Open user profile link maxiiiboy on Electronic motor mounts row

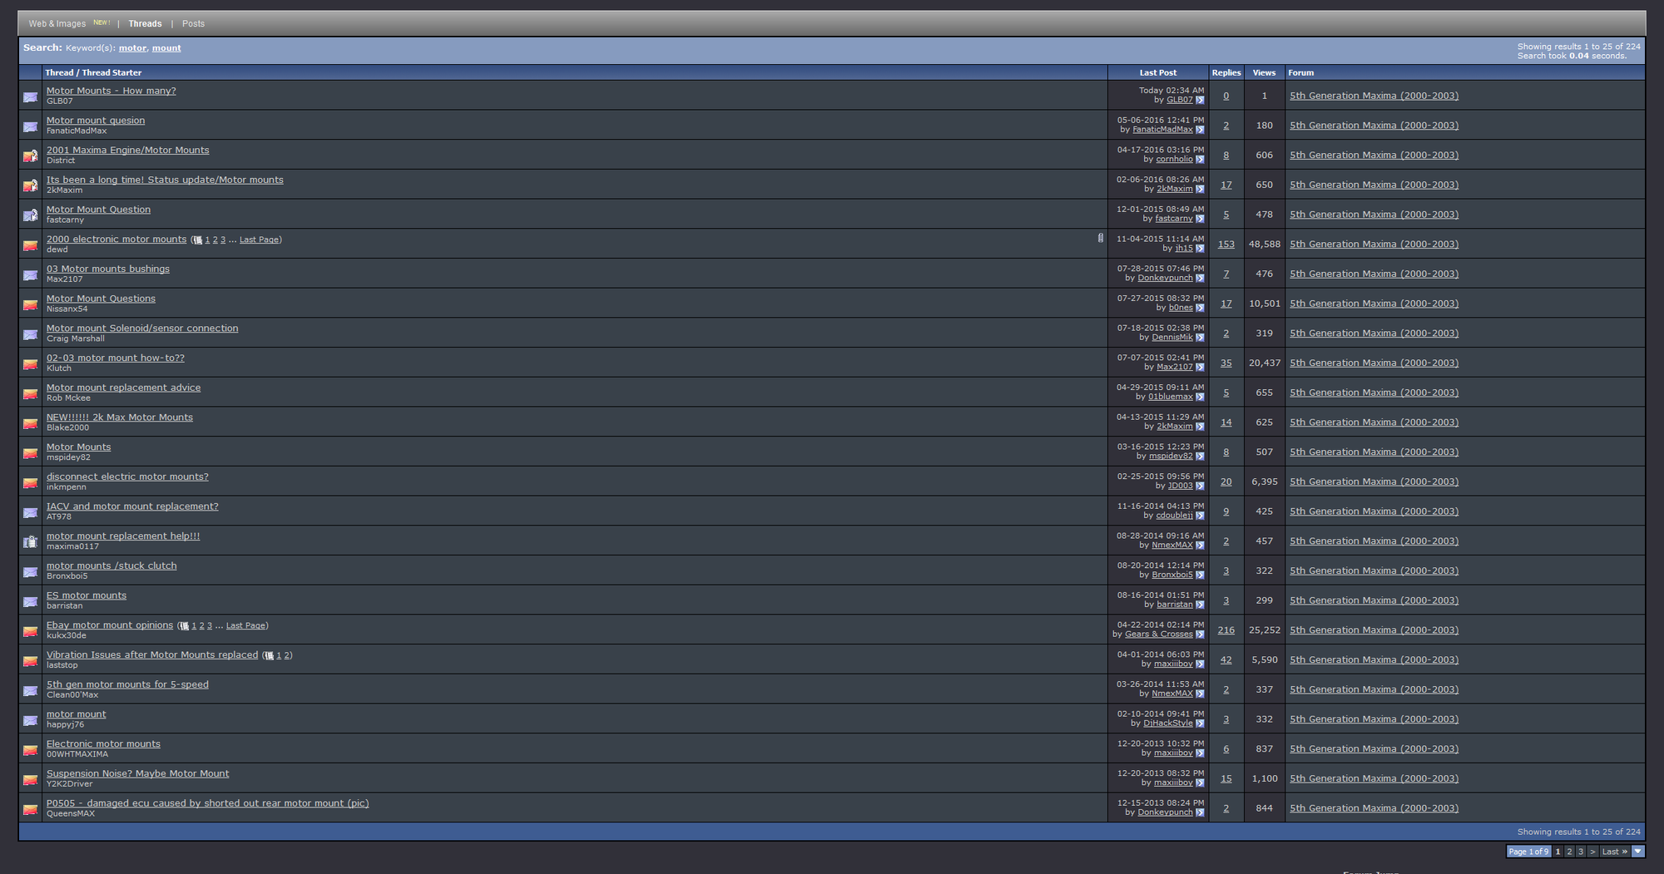click(x=1173, y=753)
